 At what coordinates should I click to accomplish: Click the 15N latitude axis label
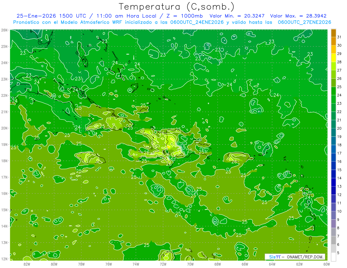[4, 210]
